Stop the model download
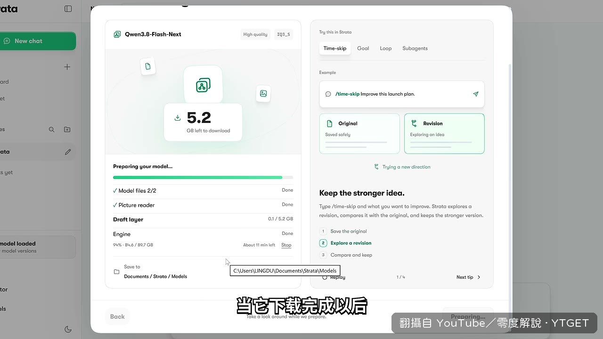Screen dimensions: 603x339 tap(286, 245)
